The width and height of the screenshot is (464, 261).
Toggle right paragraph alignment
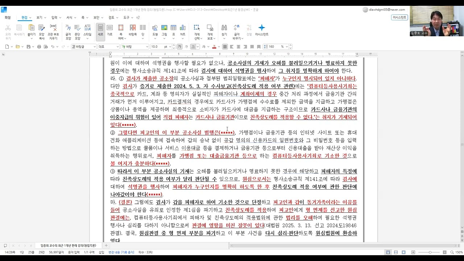tap(245, 46)
